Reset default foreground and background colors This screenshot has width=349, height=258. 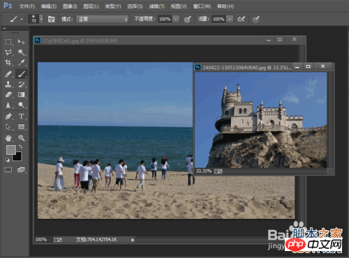(x=8, y=160)
